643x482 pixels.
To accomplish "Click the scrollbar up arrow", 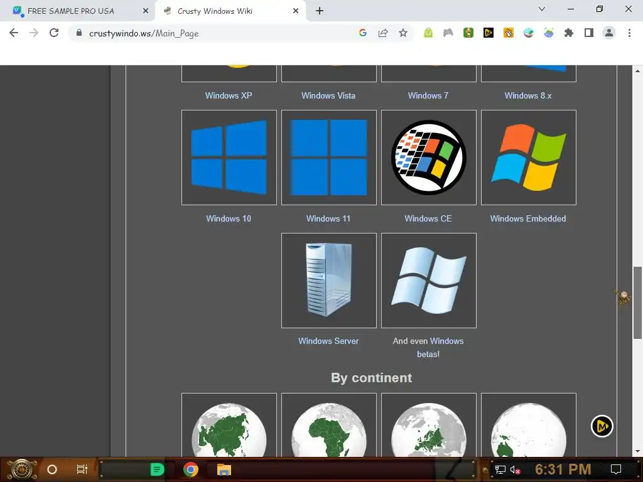I will pyautogui.click(x=637, y=70).
